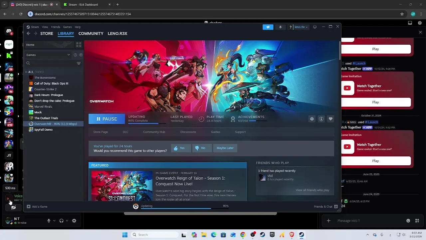The width and height of the screenshot is (426, 240).
Task: Filter to ready-to-play games icon
Action: [x=81, y=55]
